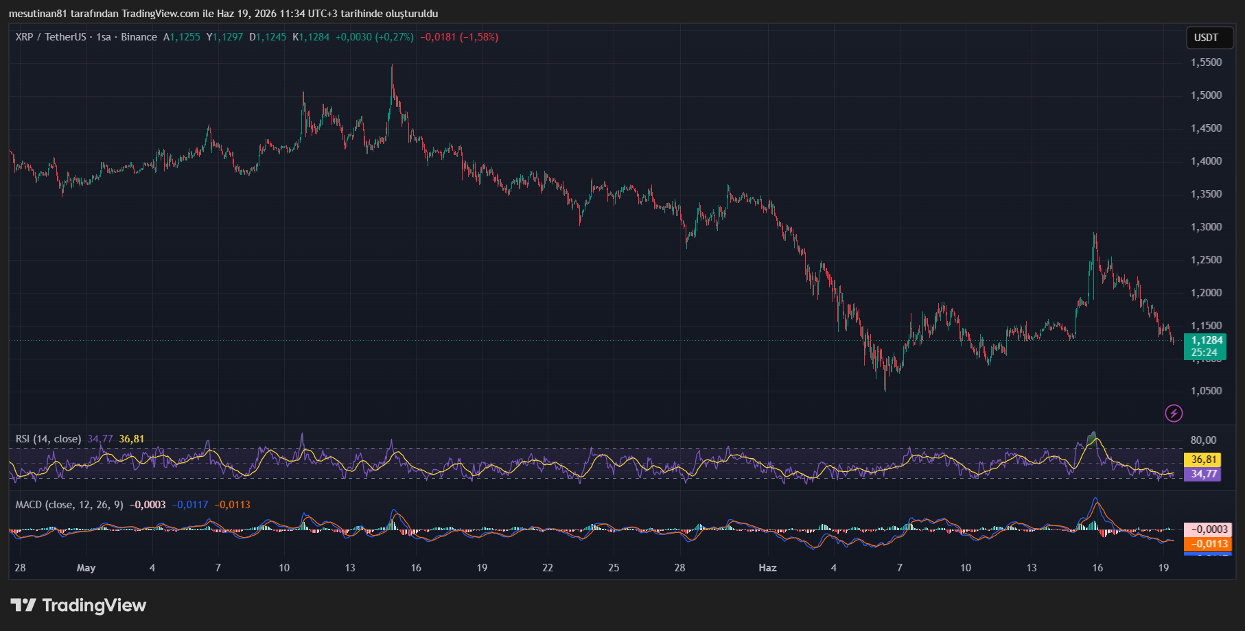
Task: Click the Binance exchange text in legend
Action: pos(139,37)
